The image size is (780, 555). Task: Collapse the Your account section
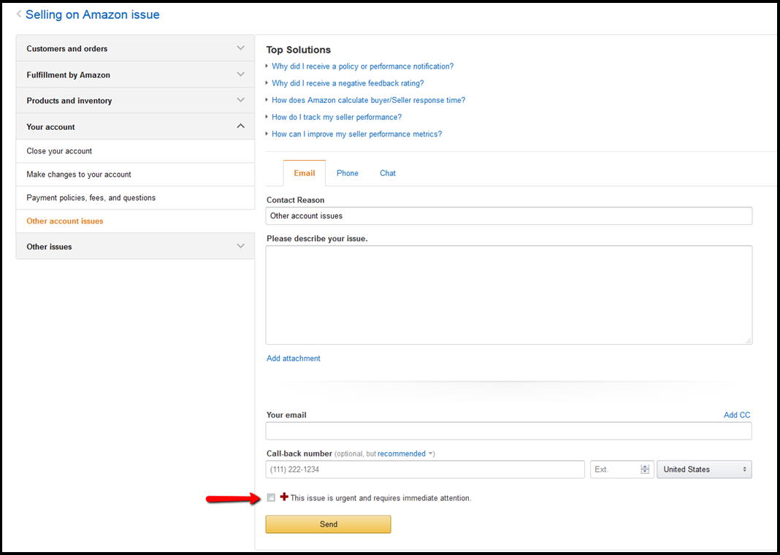pyautogui.click(x=135, y=126)
